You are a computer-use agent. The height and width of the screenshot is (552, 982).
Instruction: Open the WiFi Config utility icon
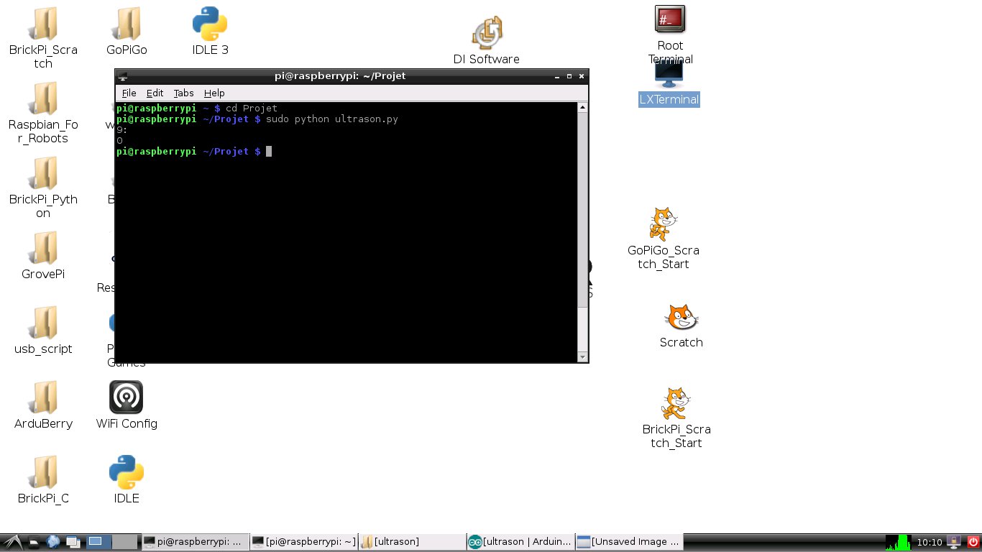point(127,397)
